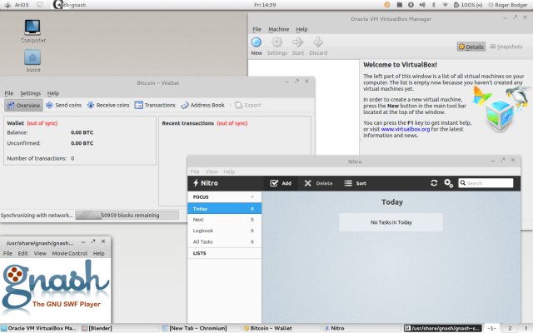Open the Machine menu in VirtualBox
The height and width of the screenshot is (333, 533).
[x=279, y=30]
